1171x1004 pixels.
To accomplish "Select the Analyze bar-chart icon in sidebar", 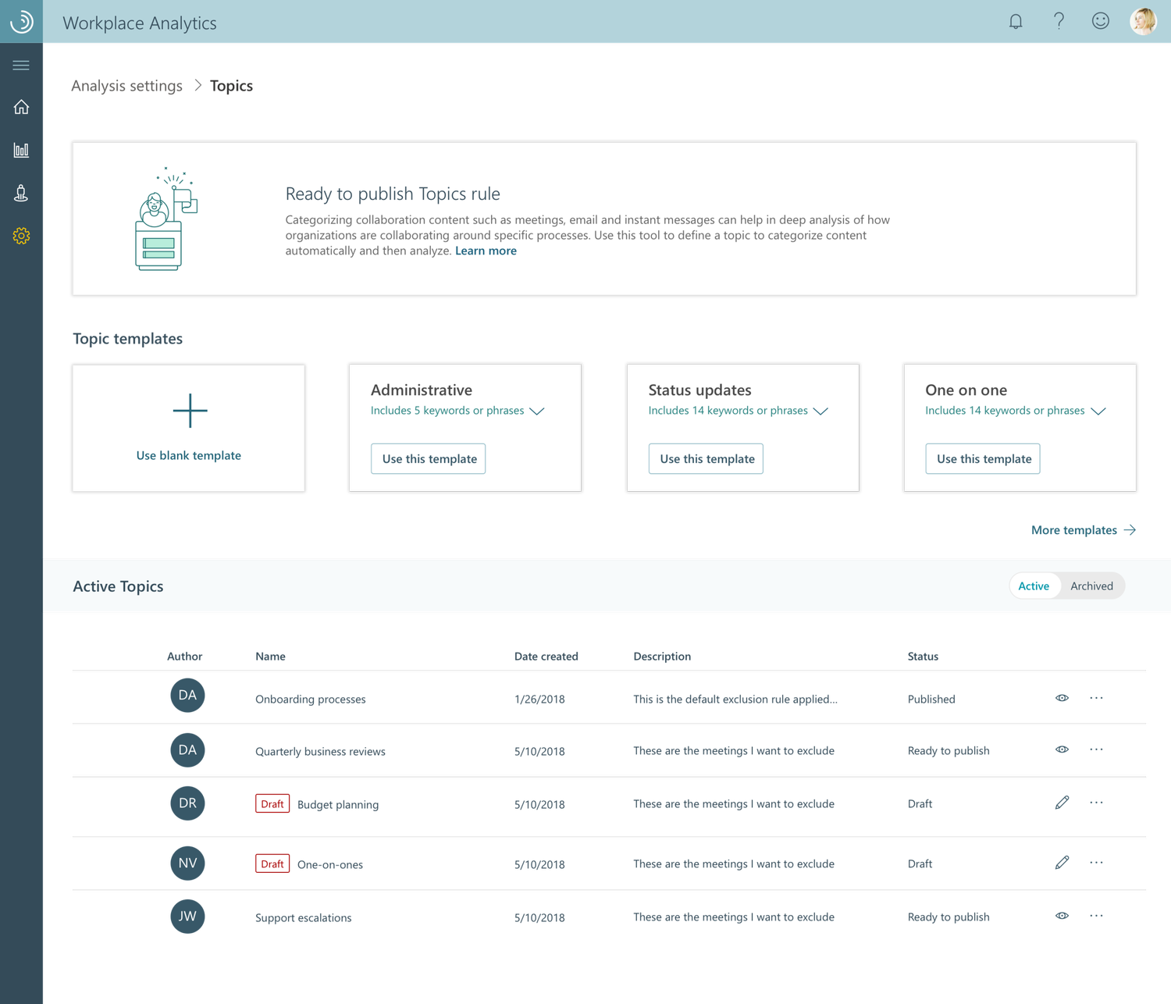I will (x=21, y=150).
